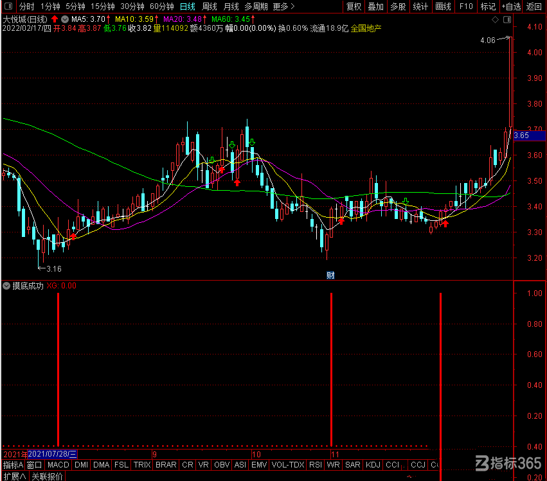Click the MA20: 3.48 label
Viewport: 547px width, 481px height.
click(x=183, y=19)
